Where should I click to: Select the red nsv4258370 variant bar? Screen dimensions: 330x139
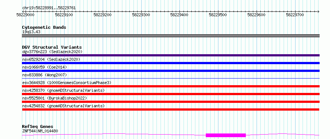tap(171, 94)
